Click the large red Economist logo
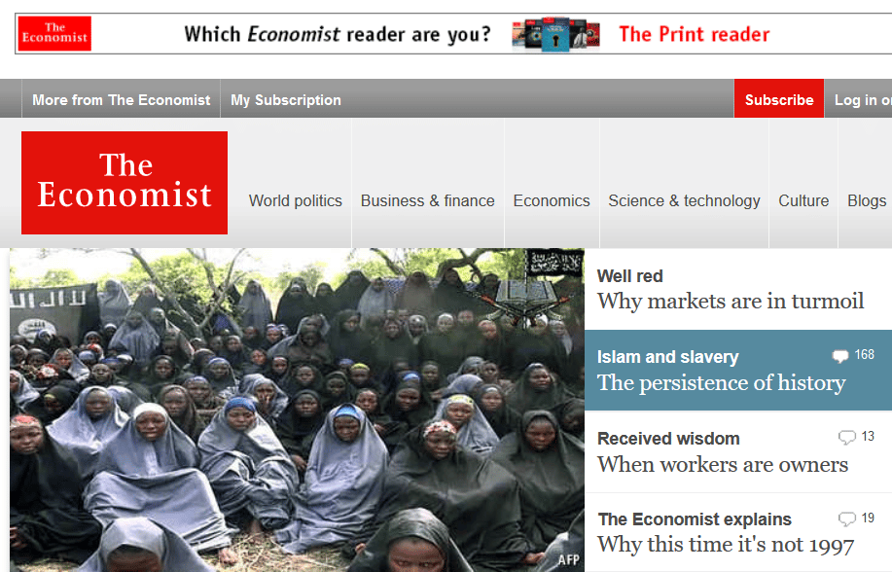892x572 pixels. point(125,183)
